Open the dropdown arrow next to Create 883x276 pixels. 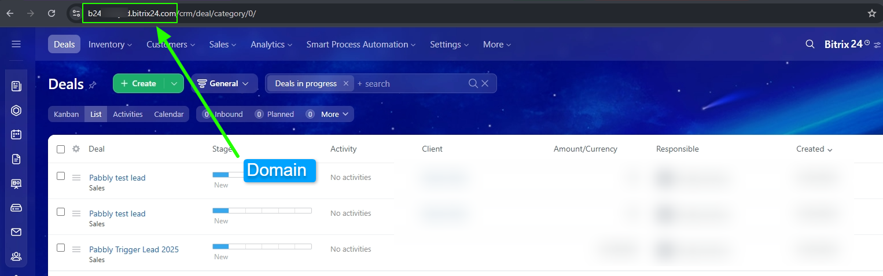(x=174, y=83)
